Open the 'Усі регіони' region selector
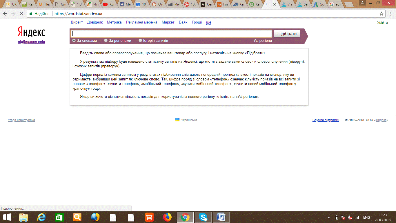The image size is (396, 223). tap(263, 41)
